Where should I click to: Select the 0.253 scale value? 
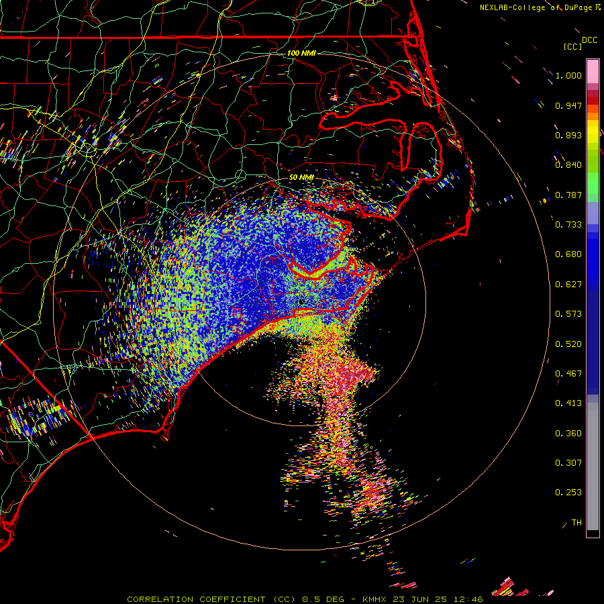coord(568,493)
